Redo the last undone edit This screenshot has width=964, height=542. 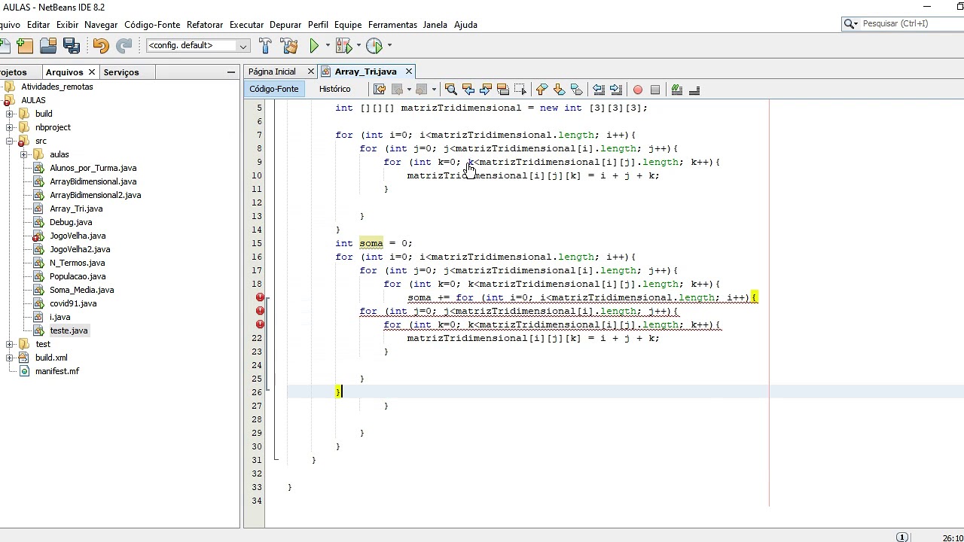[124, 46]
